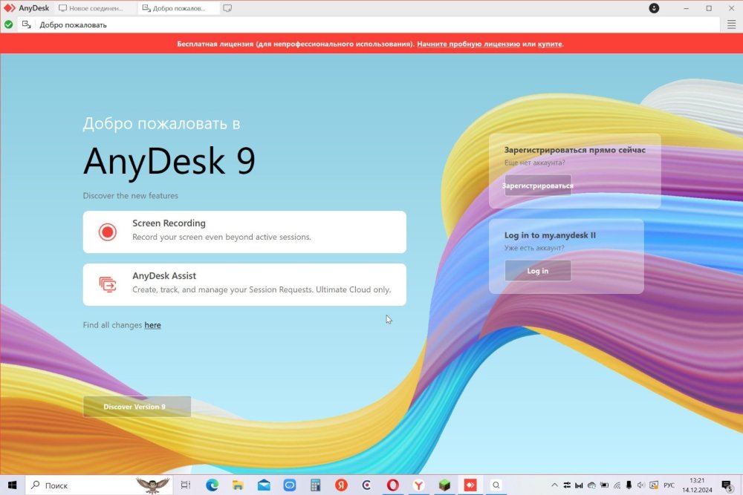Open the hamburger main menu
This screenshot has width=743, height=495.
(732, 24)
